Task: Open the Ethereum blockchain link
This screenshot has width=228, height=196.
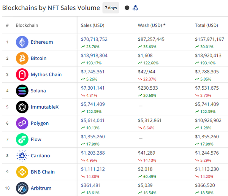Action: [x=42, y=42]
